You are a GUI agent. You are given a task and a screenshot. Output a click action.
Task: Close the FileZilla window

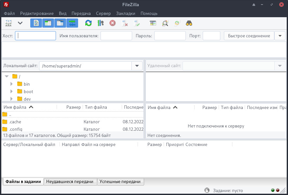tap(281, 5)
